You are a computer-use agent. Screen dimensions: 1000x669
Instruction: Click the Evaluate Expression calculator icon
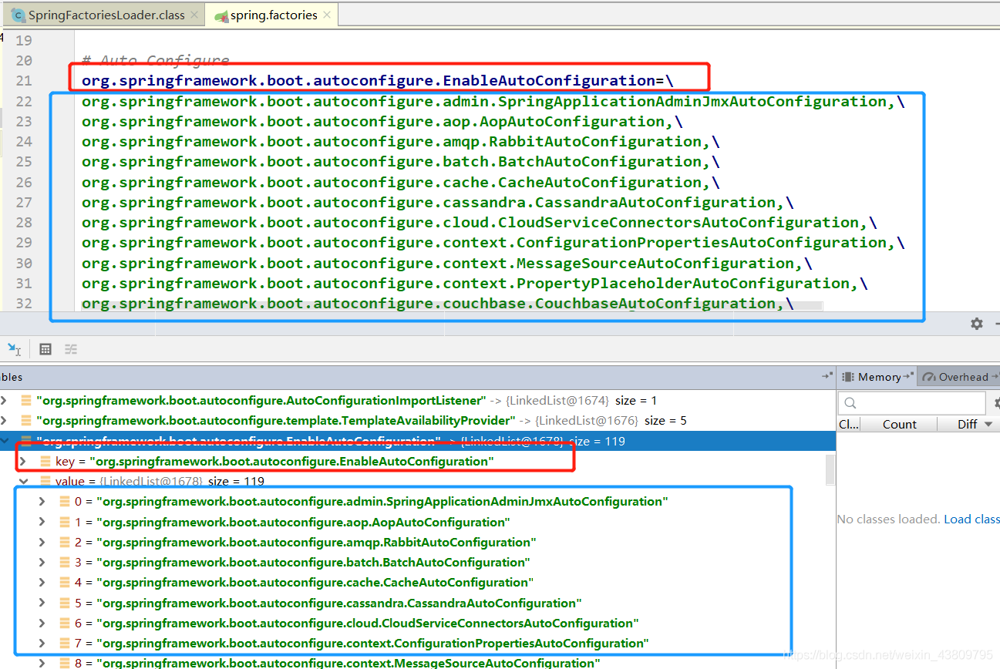[45, 349]
